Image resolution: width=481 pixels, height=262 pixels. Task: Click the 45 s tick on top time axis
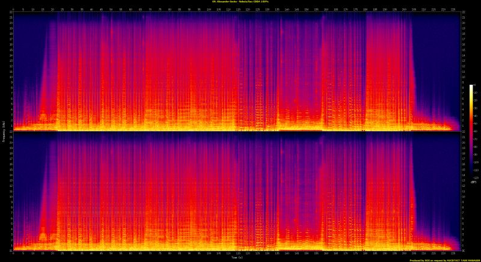click(102, 9)
